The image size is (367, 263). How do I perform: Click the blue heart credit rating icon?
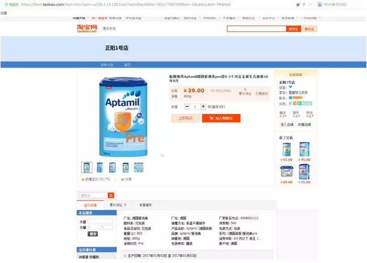point(290,87)
